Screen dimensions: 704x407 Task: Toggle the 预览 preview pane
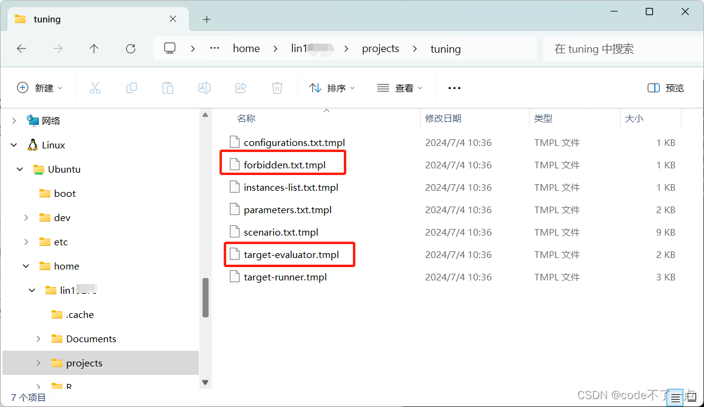click(665, 87)
